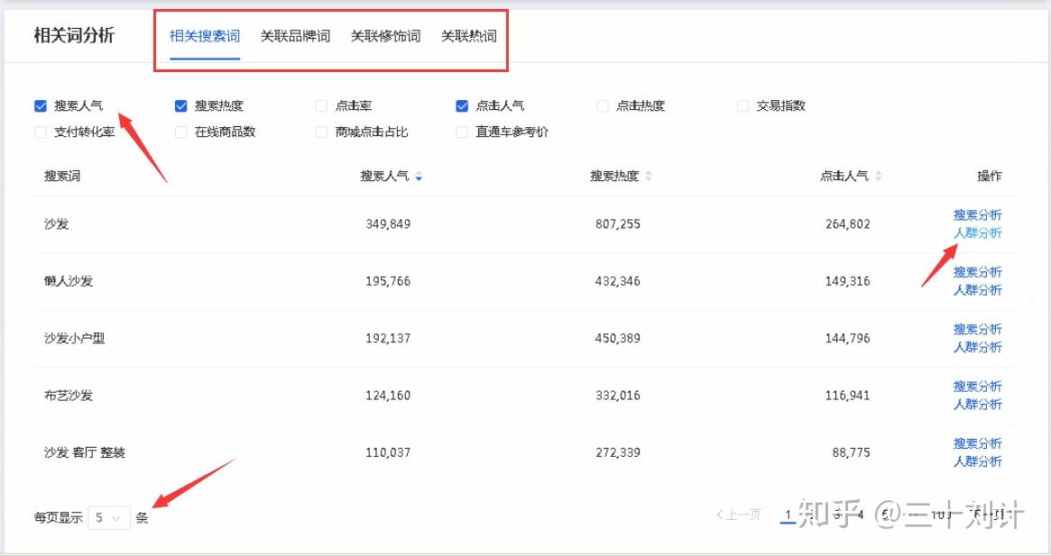Open 搜索分析 for 布艺沙发 row
Image resolution: width=1051 pixels, height=556 pixels.
(x=977, y=387)
